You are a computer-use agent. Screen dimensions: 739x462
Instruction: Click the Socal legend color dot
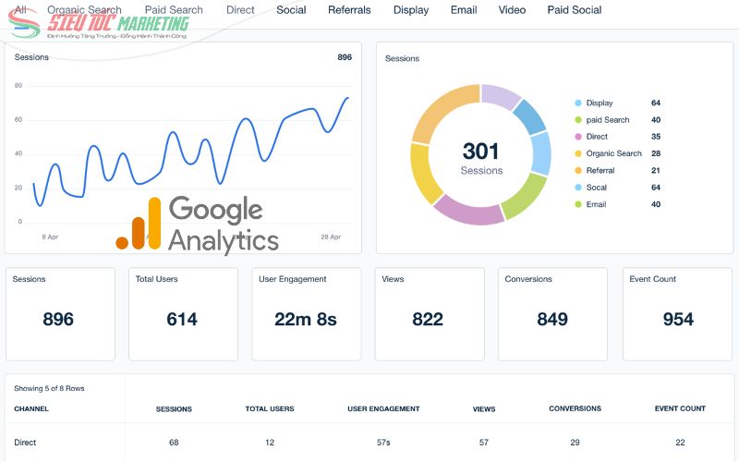pos(578,188)
